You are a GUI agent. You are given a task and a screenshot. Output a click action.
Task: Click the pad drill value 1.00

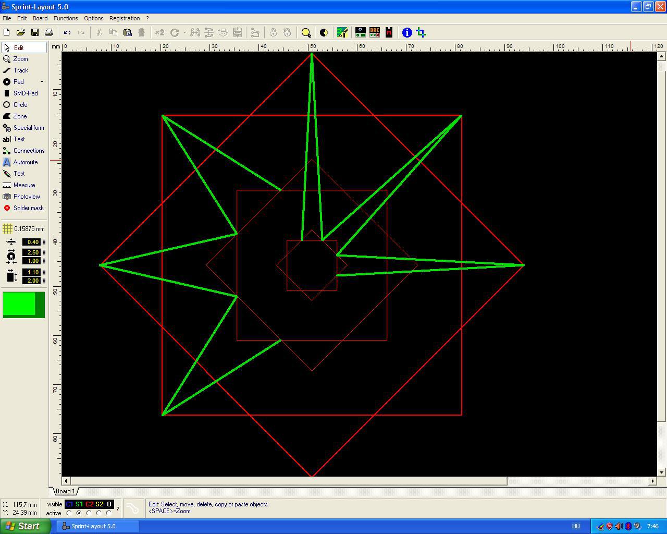coord(31,261)
